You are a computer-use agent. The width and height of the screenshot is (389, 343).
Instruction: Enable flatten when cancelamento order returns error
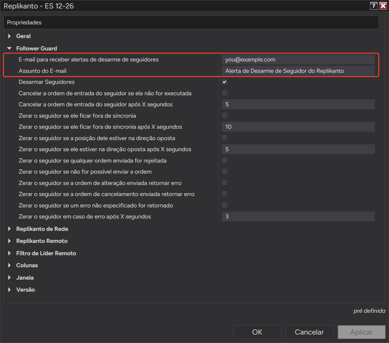(x=225, y=194)
